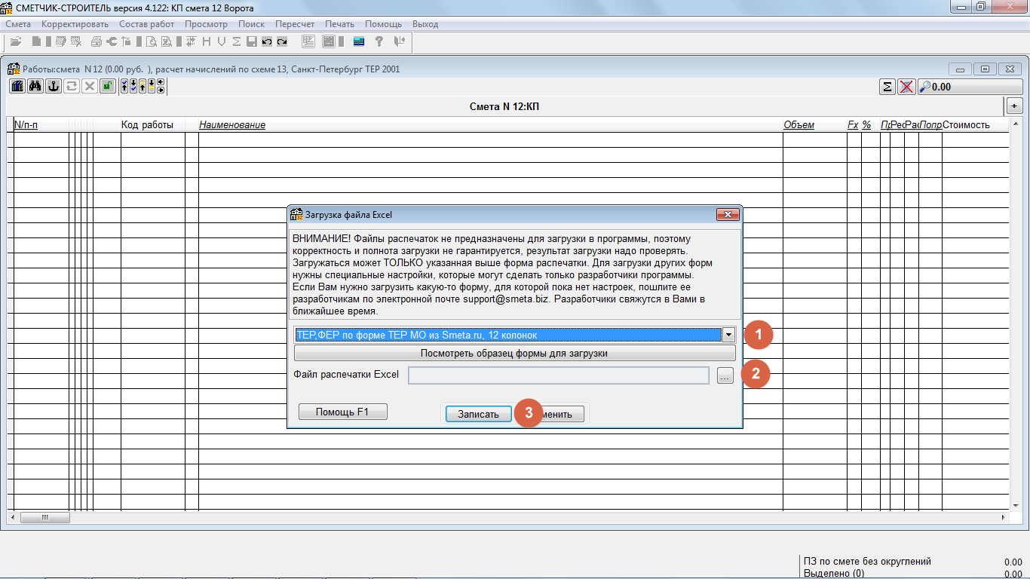Click the redo arrow in main toolbar
The image size is (1030, 579).
point(282,41)
